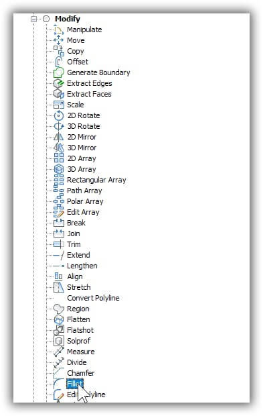263x416 pixels.
Task: Click the Offset tool icon
Action: coord(59,62)
